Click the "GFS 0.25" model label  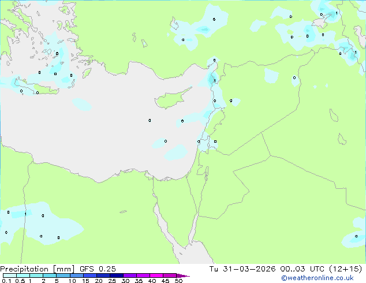[x=98, y=269]
